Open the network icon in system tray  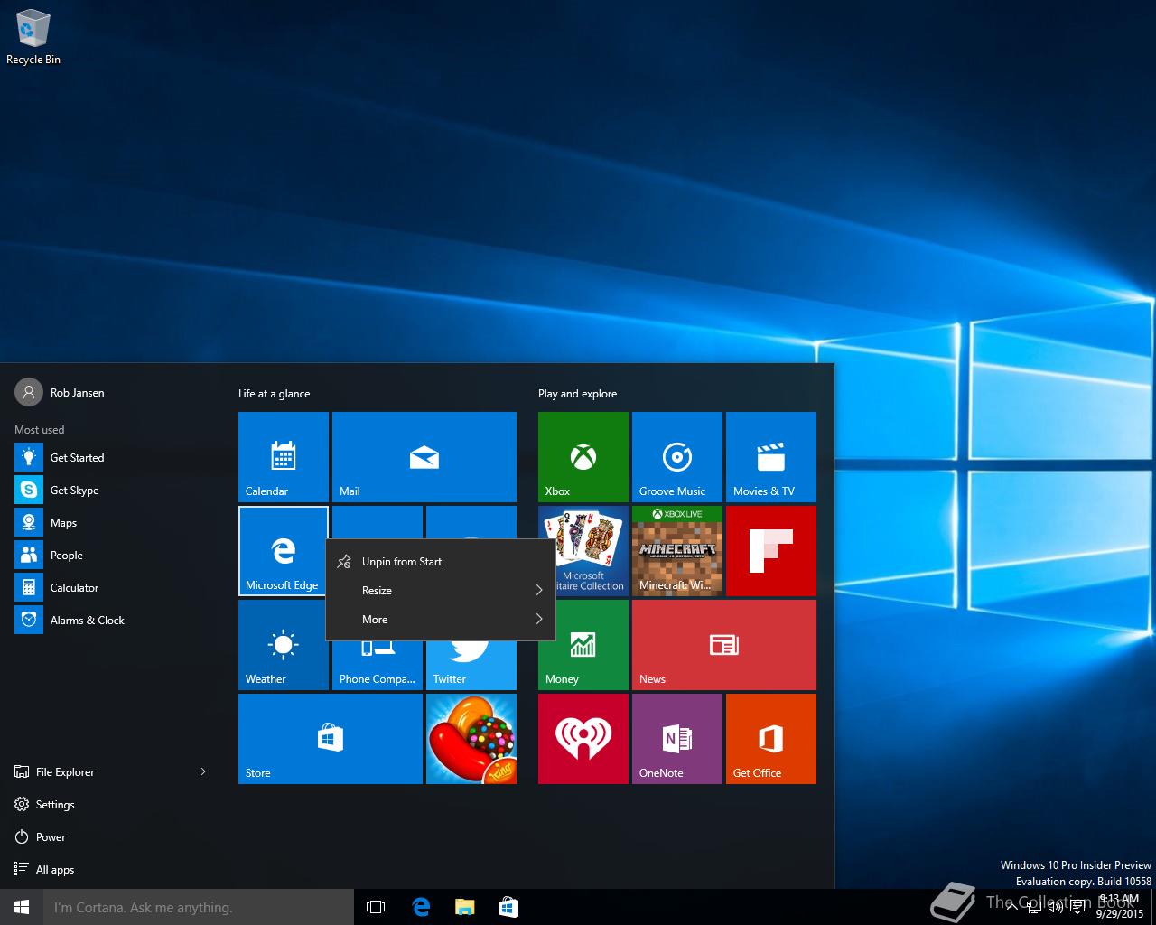[x=1033, y=907]
